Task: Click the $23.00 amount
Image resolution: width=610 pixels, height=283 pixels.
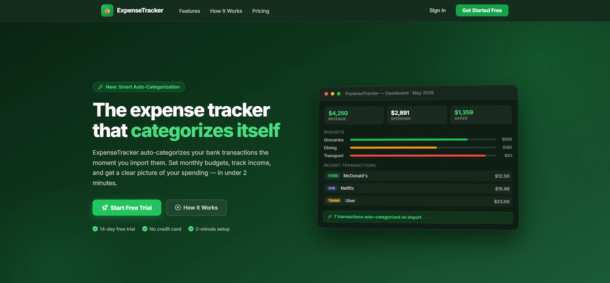Action: click(x=502, y=201)
